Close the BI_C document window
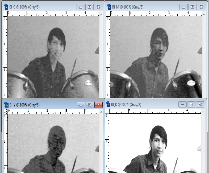Viewport: 209px width, 173px height. (x=98, y=7)
